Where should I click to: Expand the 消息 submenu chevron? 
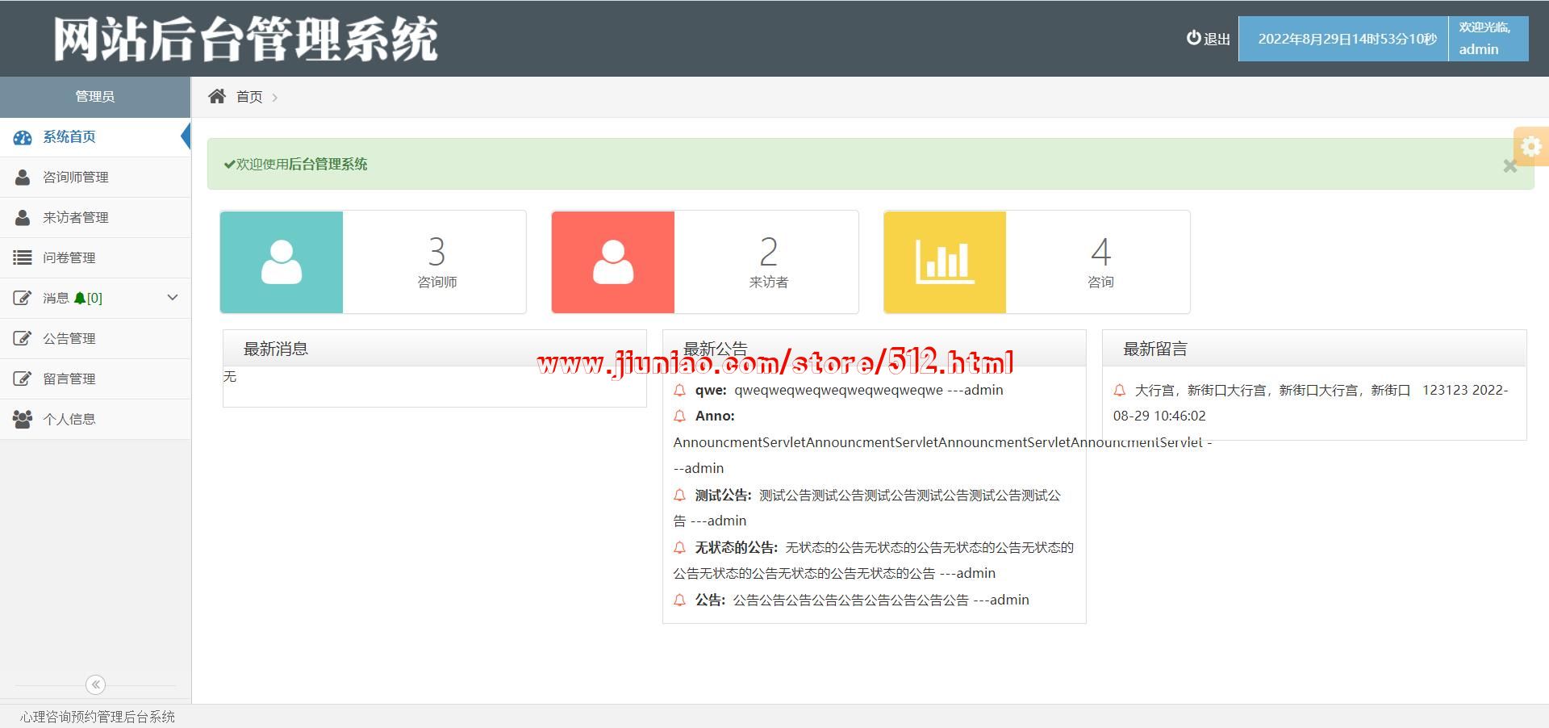(x=173, y=298)
